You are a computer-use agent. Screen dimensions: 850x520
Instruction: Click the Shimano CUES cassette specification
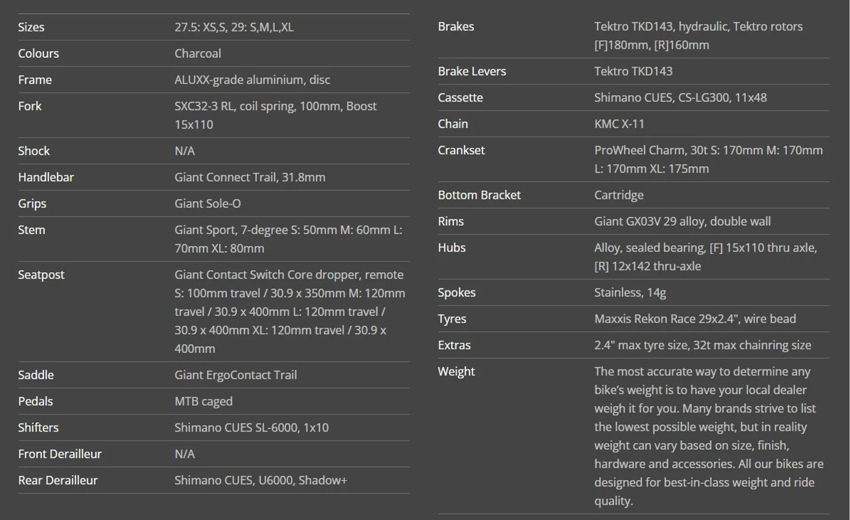click(x=680, y=97)
